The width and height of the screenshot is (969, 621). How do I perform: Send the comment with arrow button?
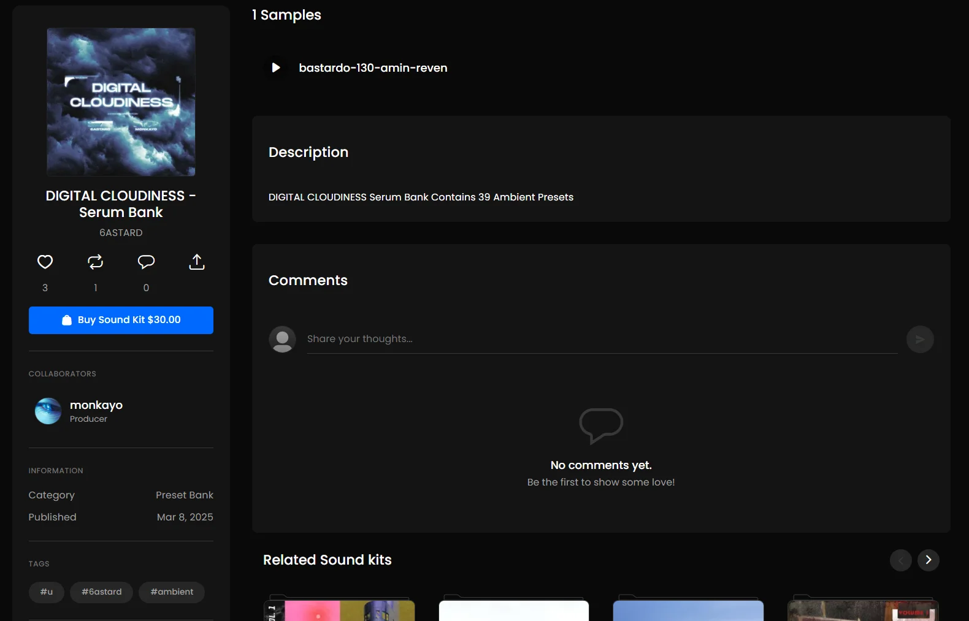[920, 339]
